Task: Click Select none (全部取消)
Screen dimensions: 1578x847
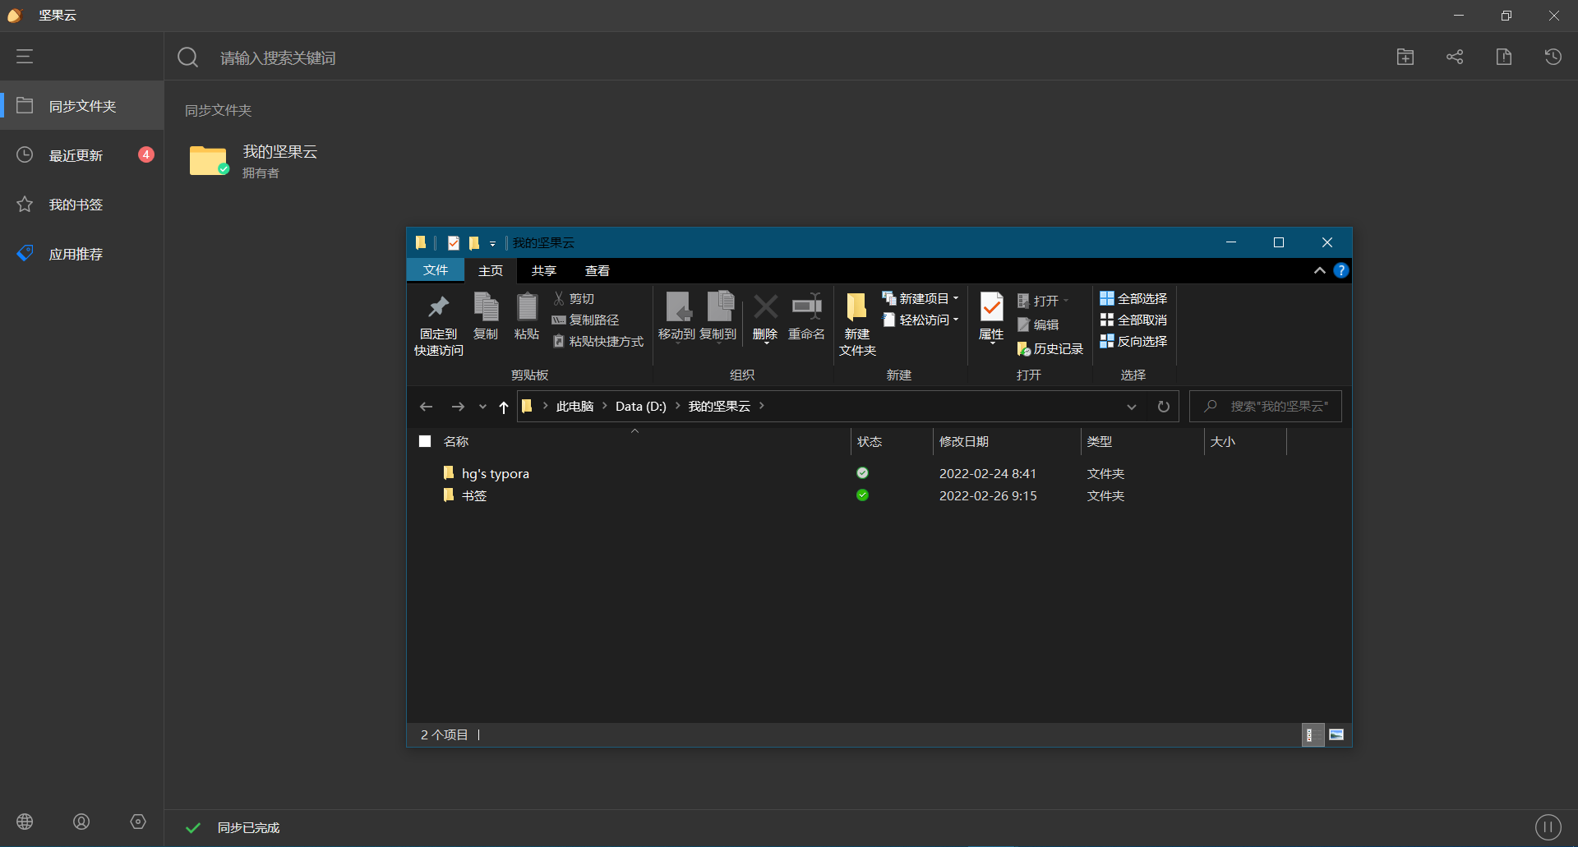Action: click(x=1133, y=320)
